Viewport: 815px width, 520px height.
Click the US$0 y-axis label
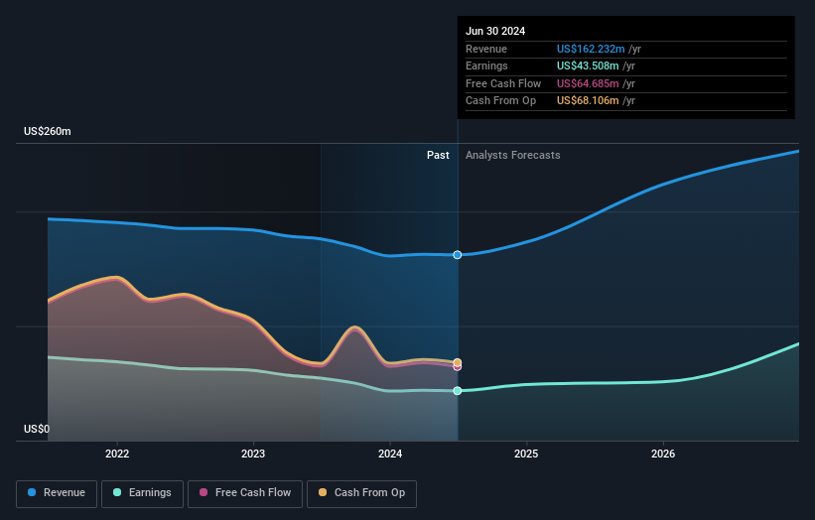coord(37,429)
